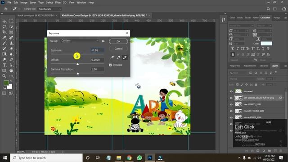Toggle standard ligatures fi button
288x162 pixels.
[233, 54]
